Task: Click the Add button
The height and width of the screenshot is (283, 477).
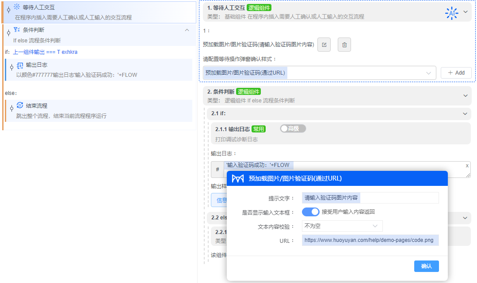Action: tap(456, 73)
